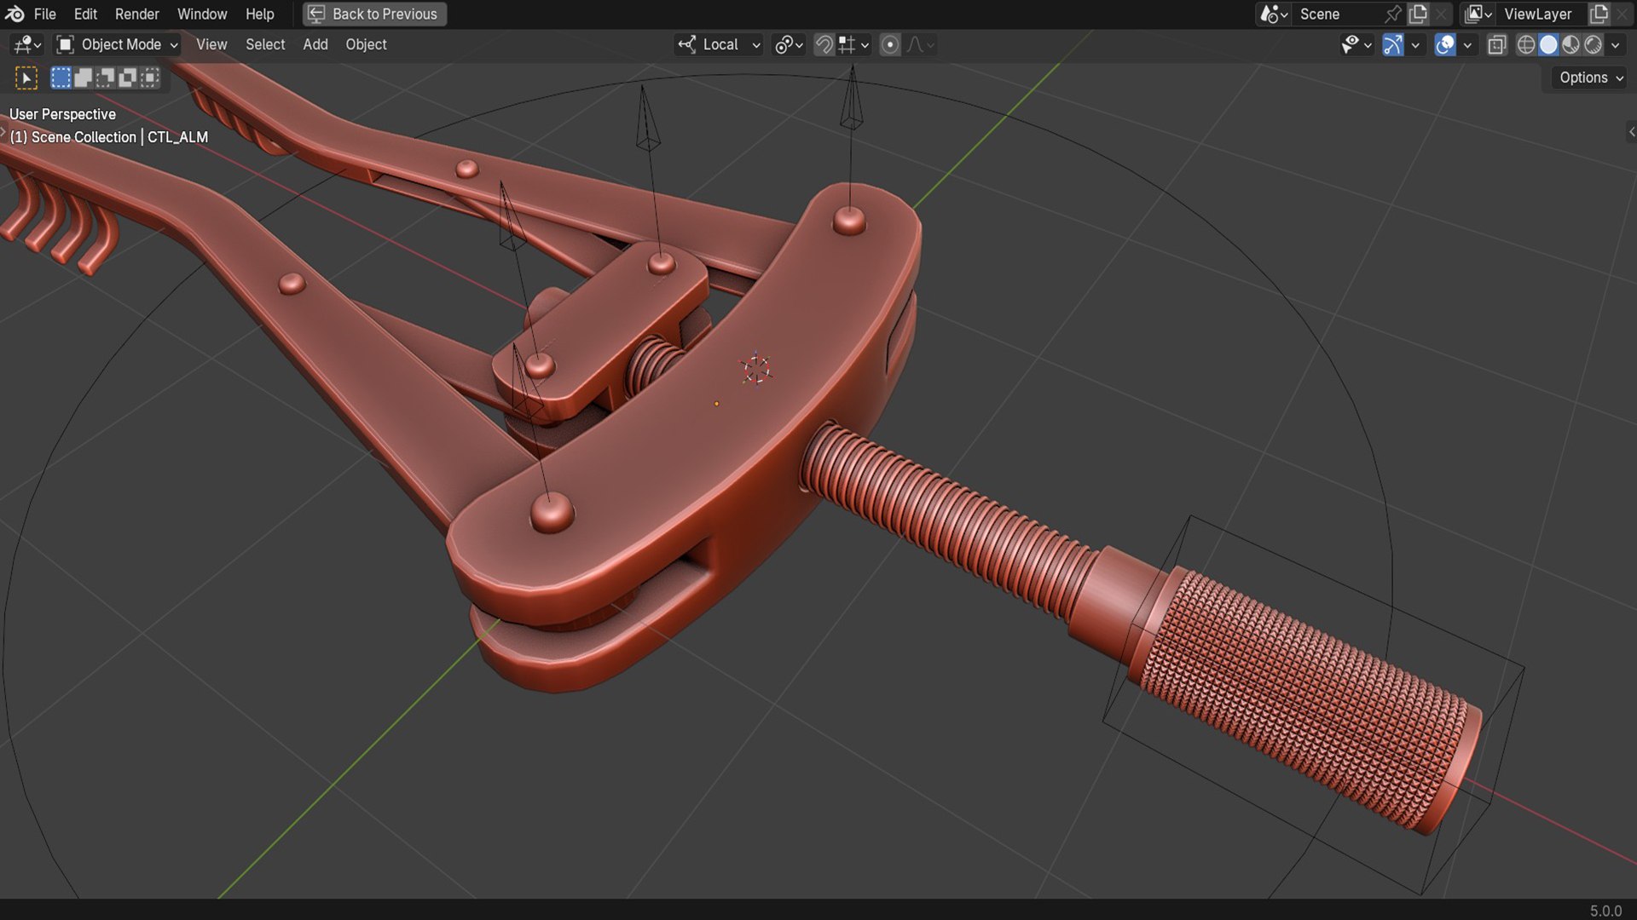Click the new scene icon beside Scene
The image size is (1637, 920).
click(x=1419, y=14)
